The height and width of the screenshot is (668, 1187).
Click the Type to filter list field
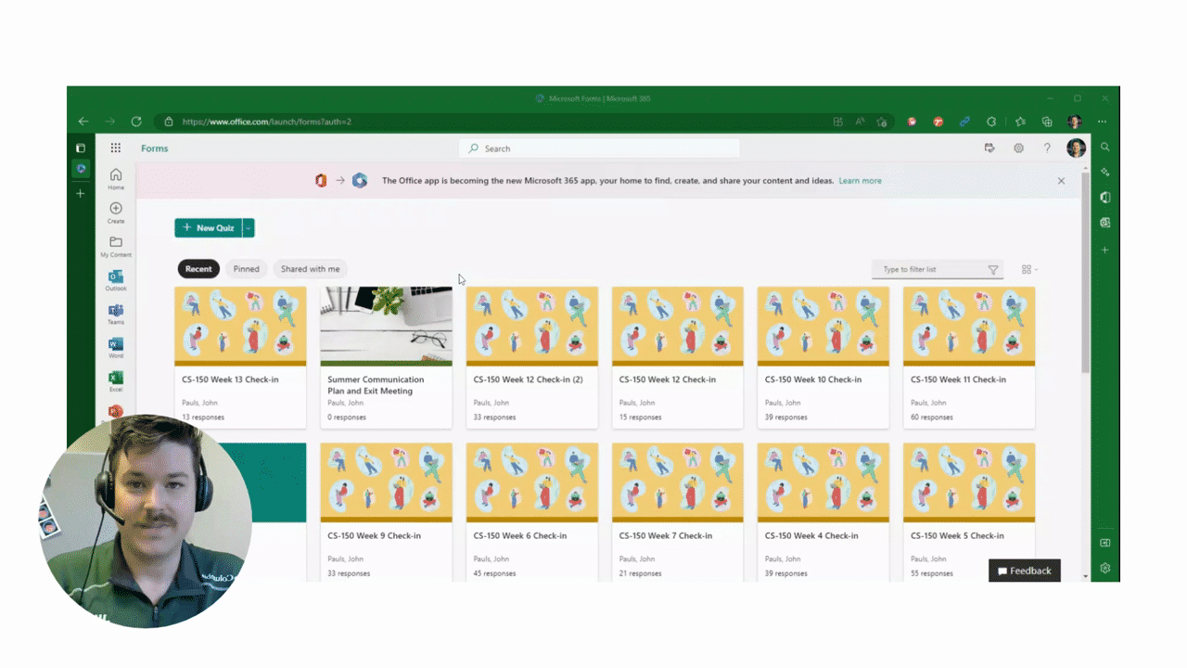click(x=930, y=270)
